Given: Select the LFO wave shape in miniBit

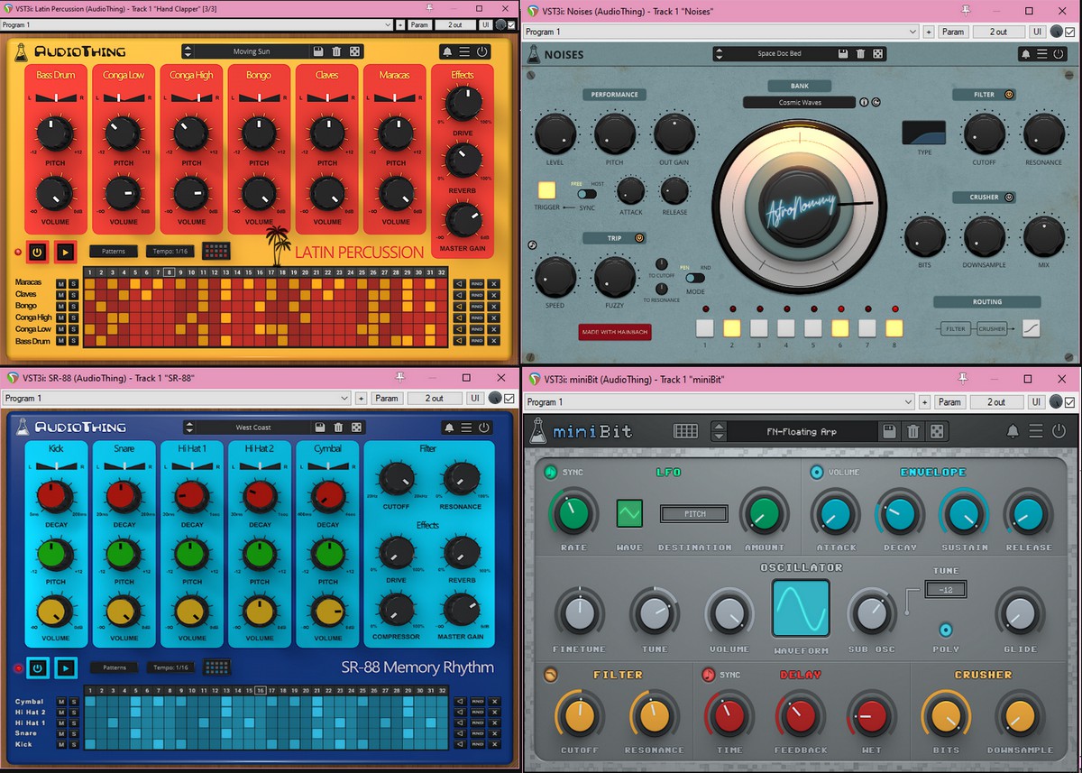Looking at the screenshot, I should click(x=629, y=513).
